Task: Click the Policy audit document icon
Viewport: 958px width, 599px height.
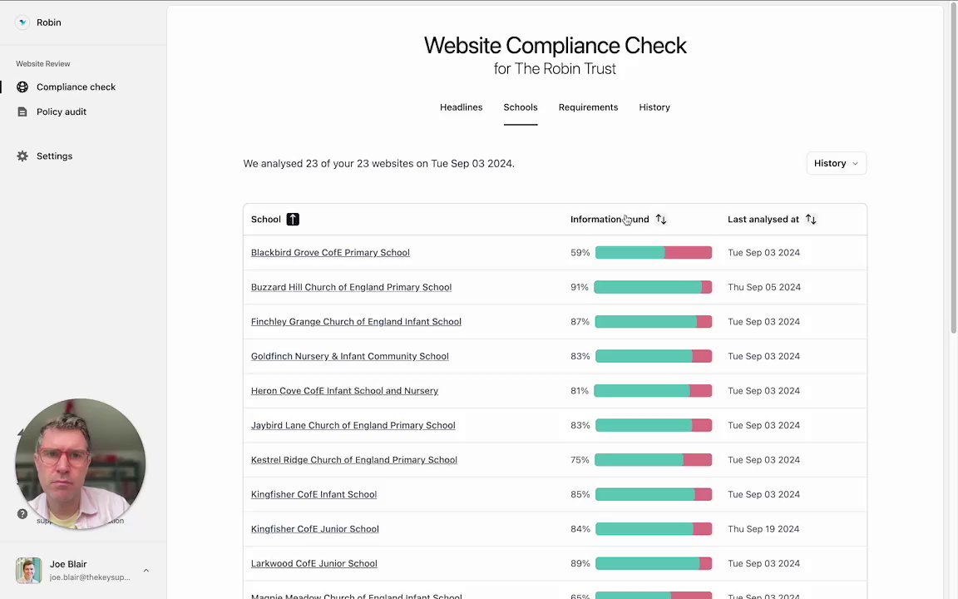Action: point(22,111)
